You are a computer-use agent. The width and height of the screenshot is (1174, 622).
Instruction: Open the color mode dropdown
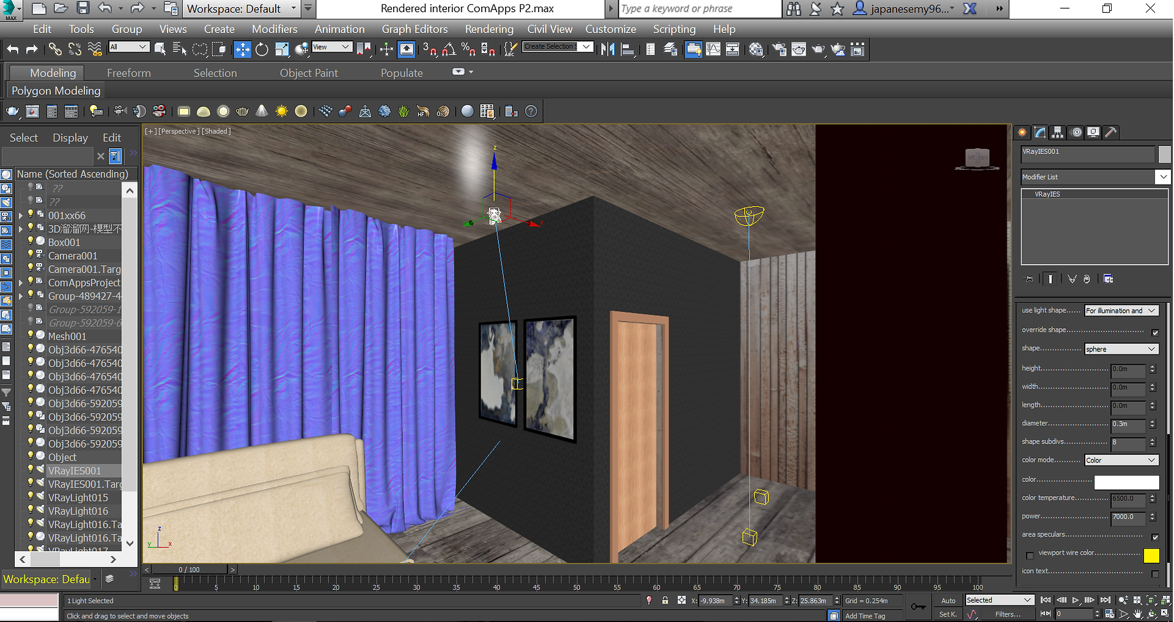tap(1121, 460)
